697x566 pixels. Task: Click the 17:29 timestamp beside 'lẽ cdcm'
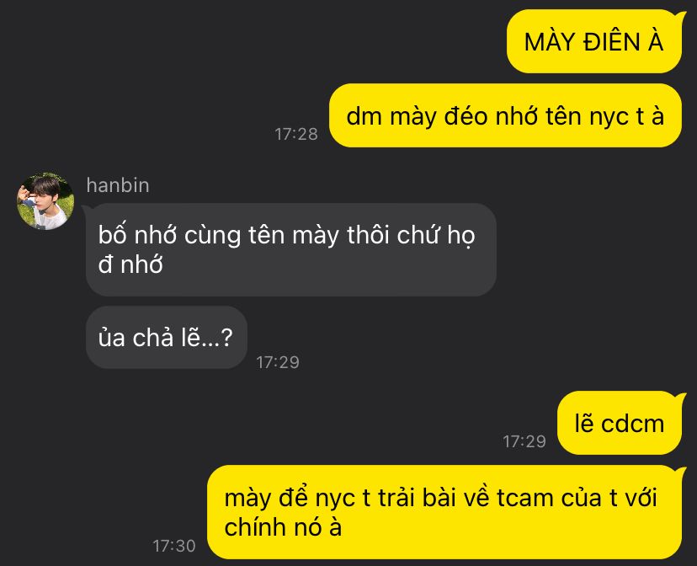(524, 441)
